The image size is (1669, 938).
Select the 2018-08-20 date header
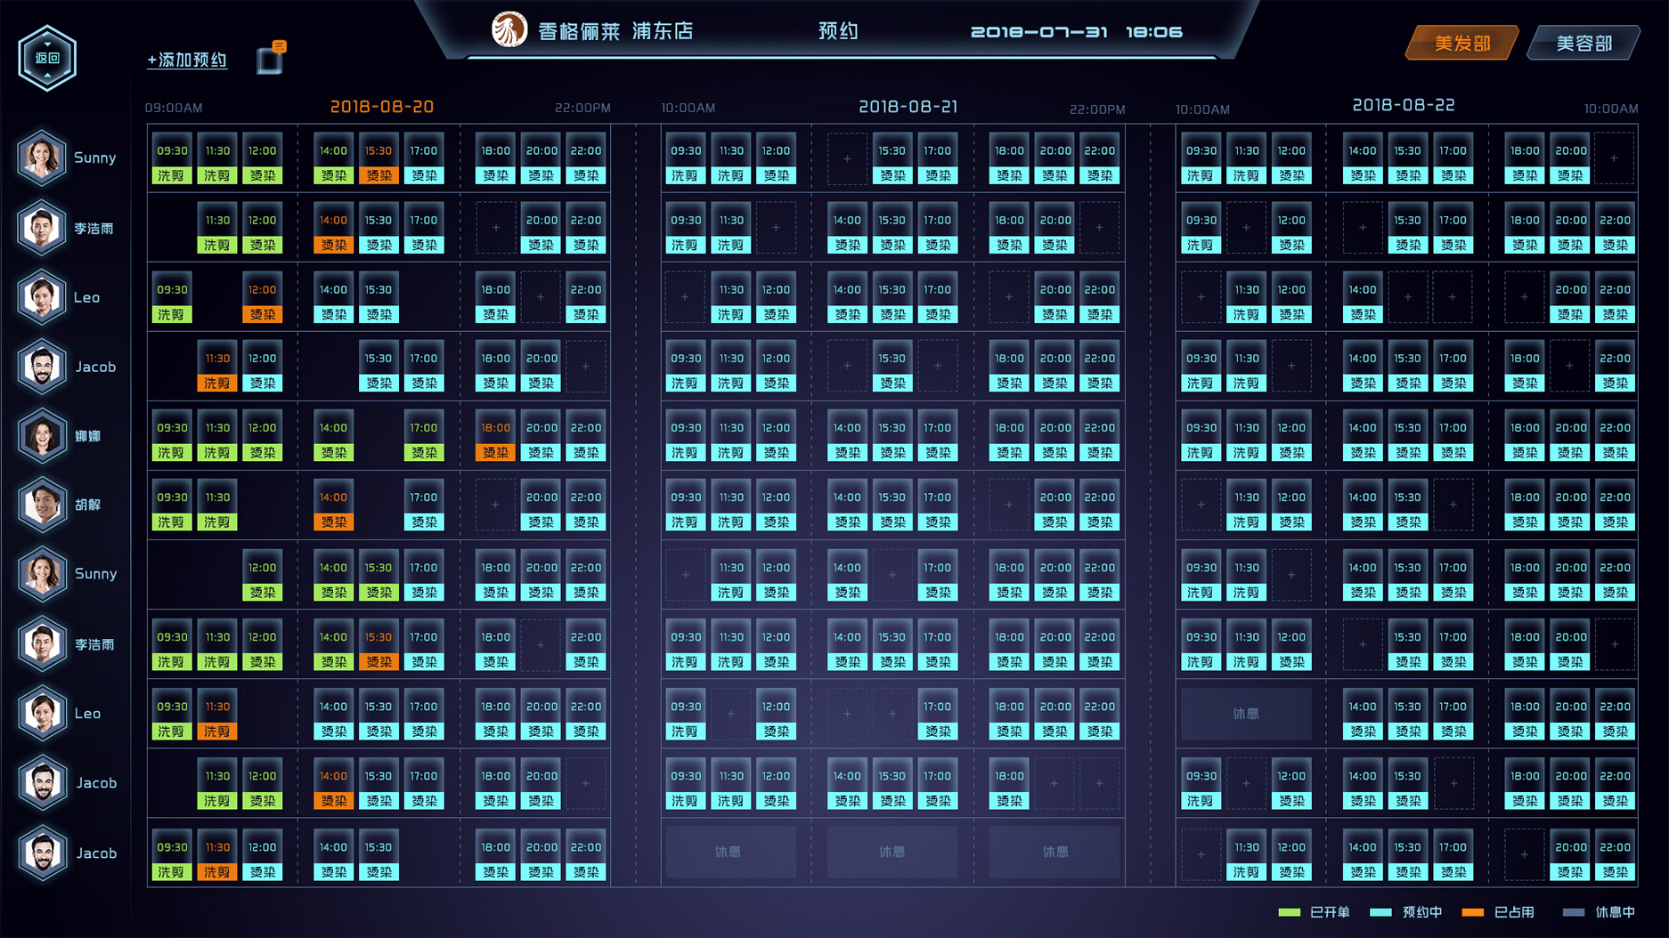pos(381,107)
